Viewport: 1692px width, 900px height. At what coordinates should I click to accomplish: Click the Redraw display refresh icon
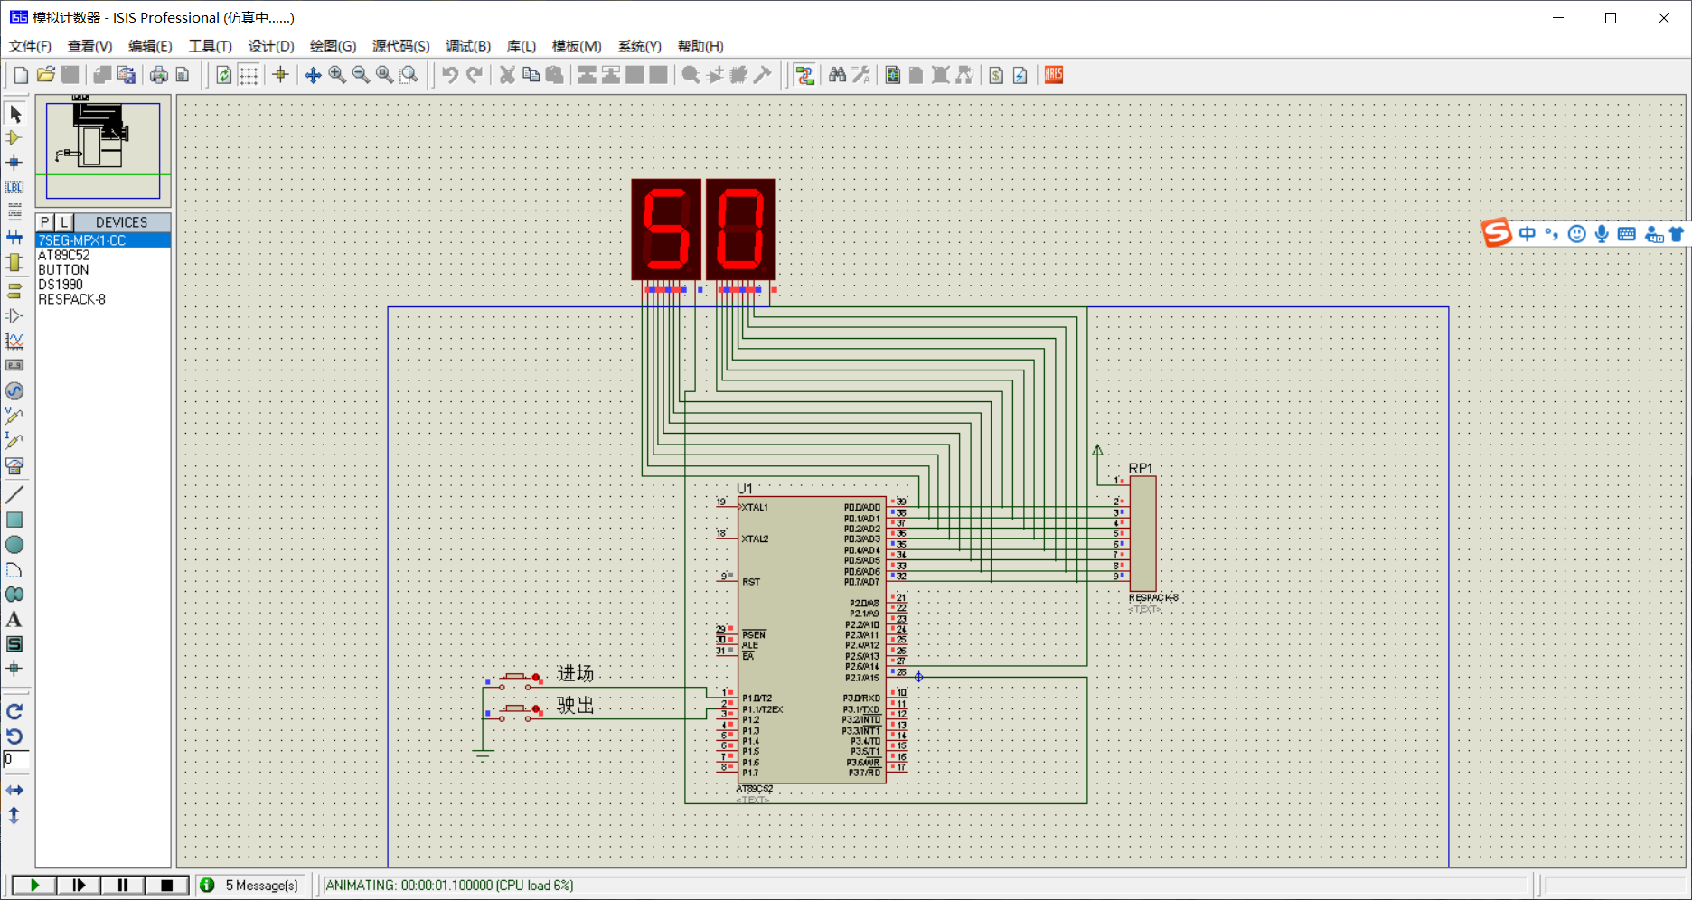pyautogui.click(x=223, y=75)
